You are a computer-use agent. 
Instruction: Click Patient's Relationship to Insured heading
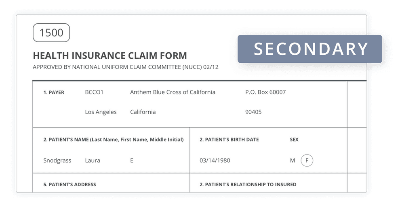[x=248, y=185]
